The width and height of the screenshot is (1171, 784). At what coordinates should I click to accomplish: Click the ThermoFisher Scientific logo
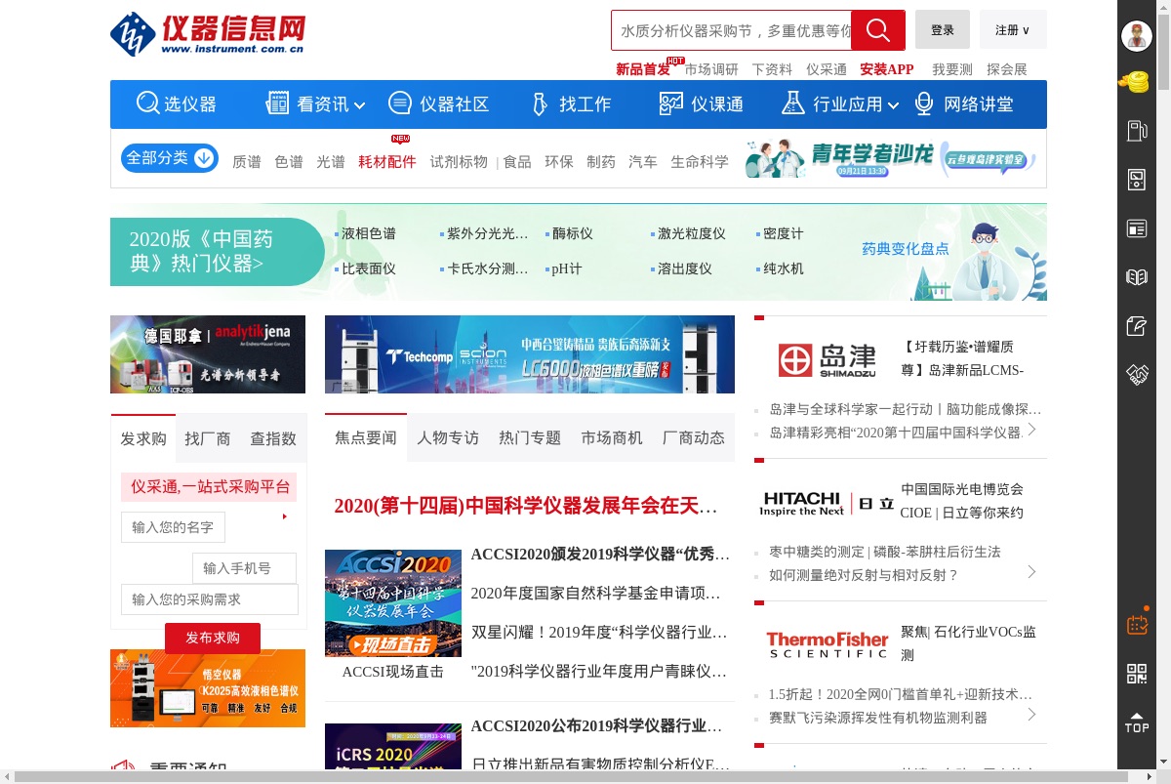[x=827, y=644]
